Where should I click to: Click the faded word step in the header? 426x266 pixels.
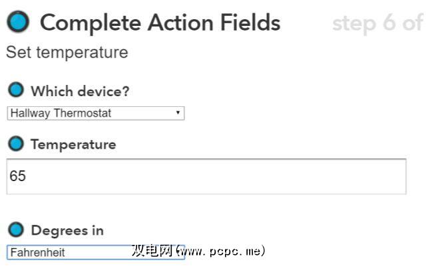click(x=354, y=24)
